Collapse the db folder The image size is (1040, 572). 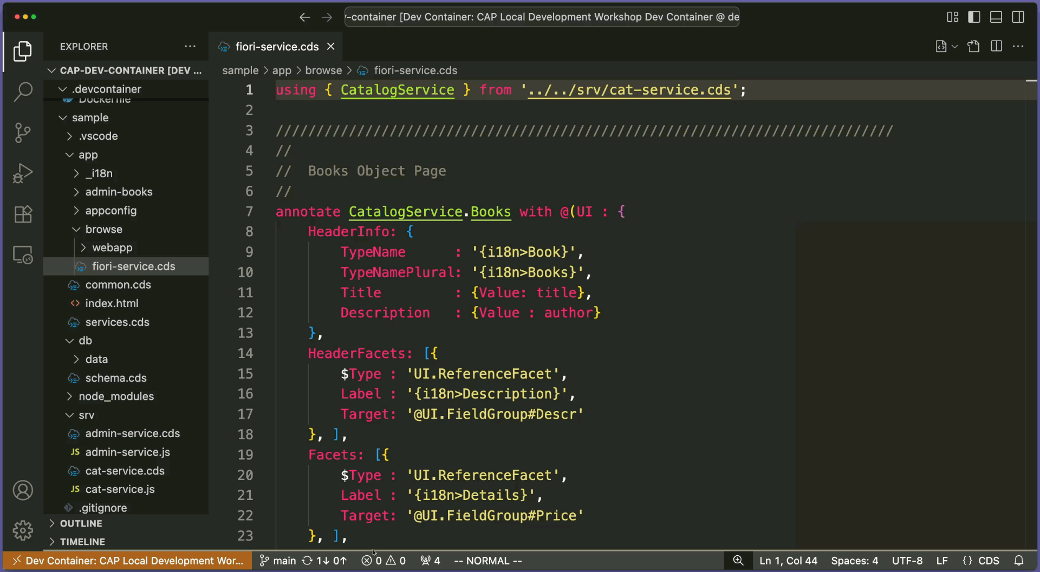coord(126,341)
